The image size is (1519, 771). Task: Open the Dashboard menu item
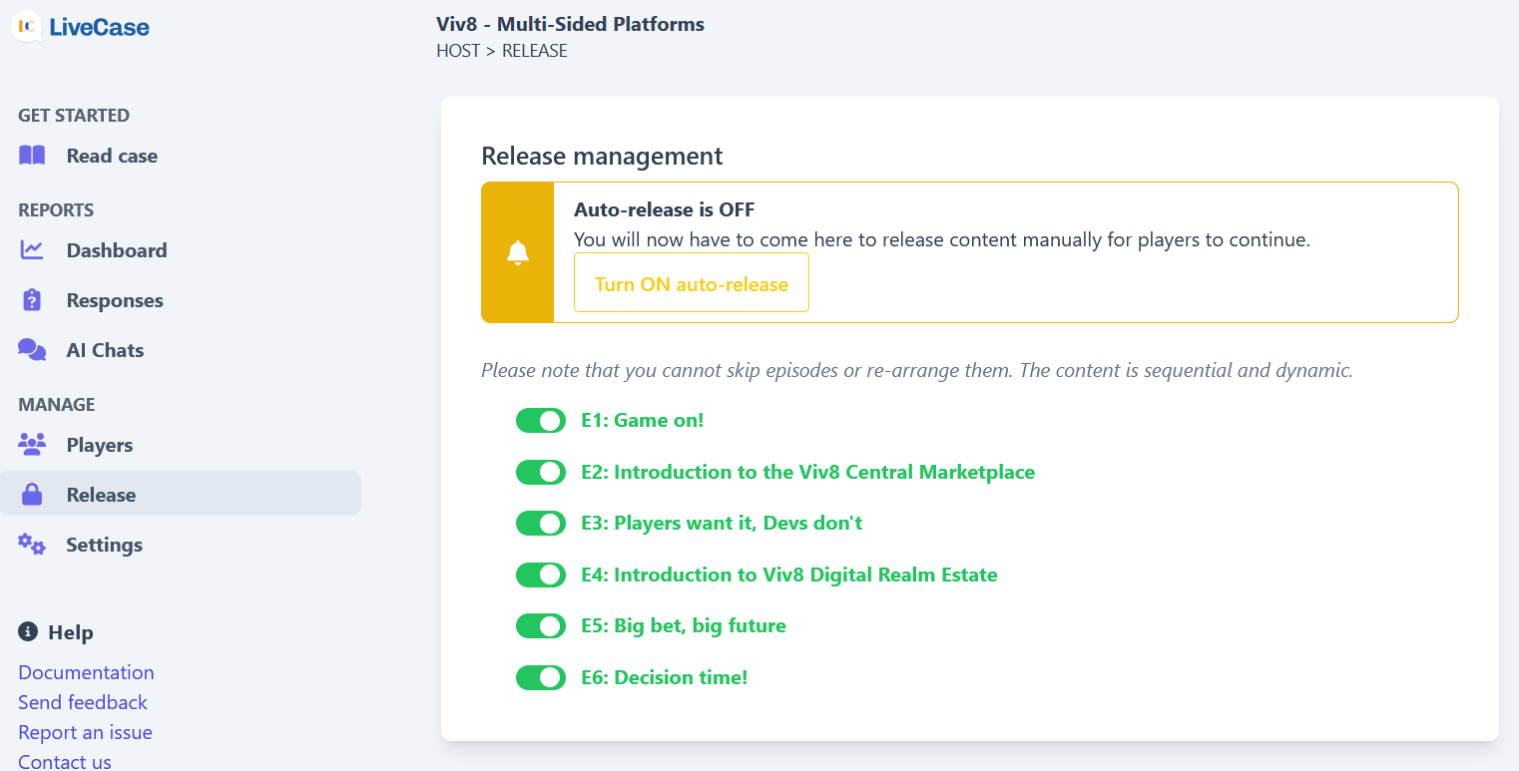click(x=116, y=250)
